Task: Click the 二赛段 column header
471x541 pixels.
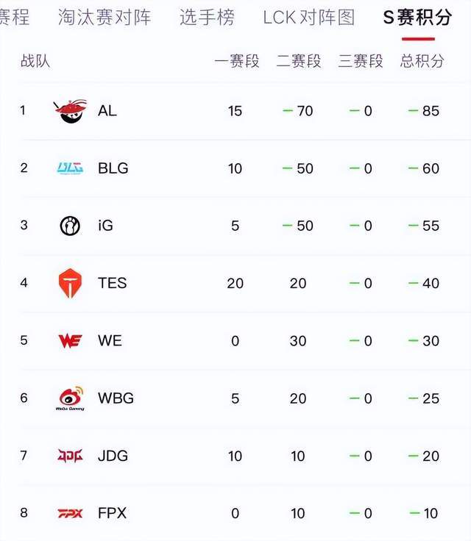Action: (299, 61)
